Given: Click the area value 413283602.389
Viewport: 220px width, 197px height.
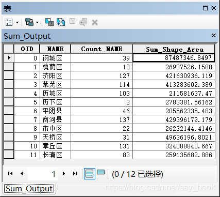Looking at the screenshot, I should pyautogui.click(x=174, y=84).
